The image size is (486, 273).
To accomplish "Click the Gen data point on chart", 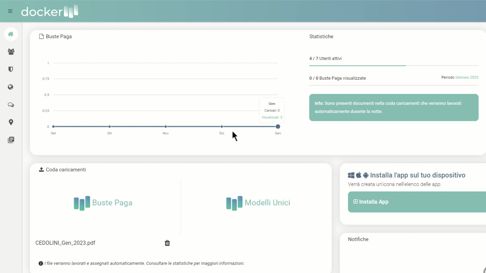I will (x=278, y=126).
